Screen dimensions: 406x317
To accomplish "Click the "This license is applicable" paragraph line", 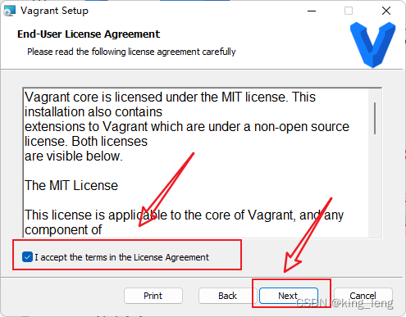I will (184, 215).
